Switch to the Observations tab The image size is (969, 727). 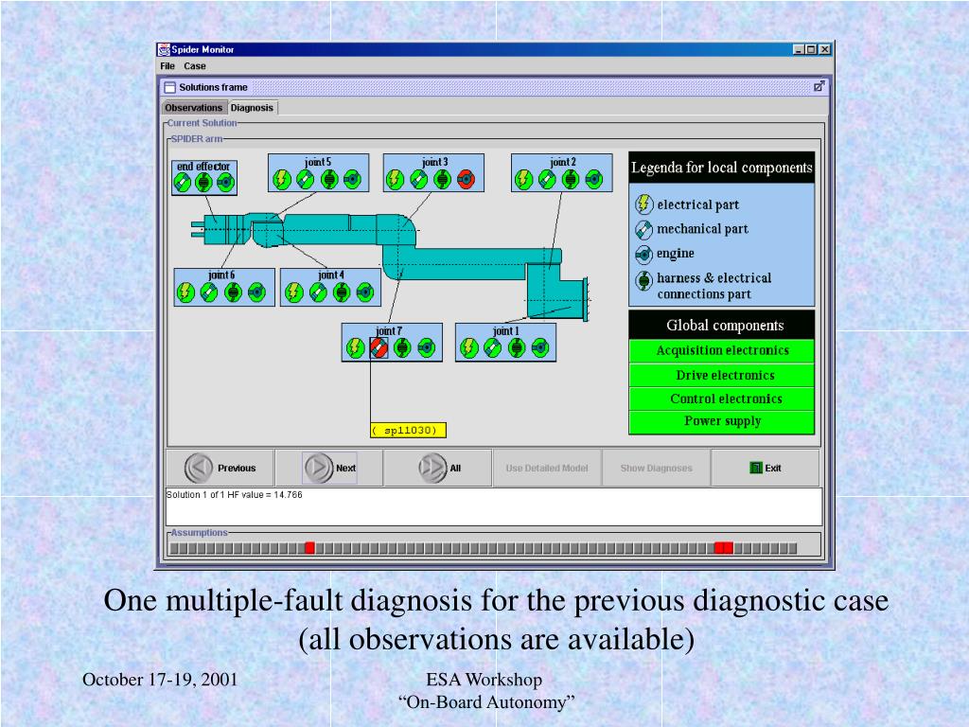193,108
